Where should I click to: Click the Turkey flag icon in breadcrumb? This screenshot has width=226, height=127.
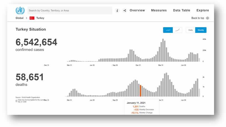tap(32, 18)
